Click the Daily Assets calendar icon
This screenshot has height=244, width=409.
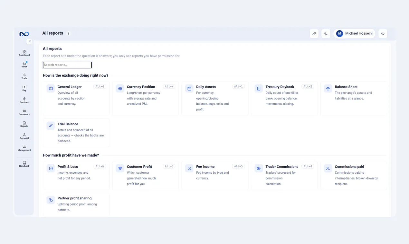tap(189, 89)
